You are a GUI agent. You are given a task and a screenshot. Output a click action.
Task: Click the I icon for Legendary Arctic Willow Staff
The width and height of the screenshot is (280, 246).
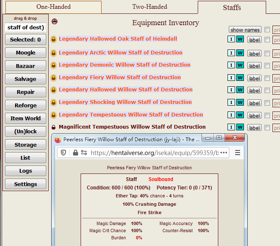point(231,53)
